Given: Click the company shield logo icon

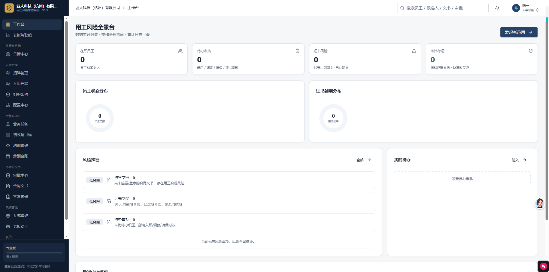Looking at the screenshot, I should pos(9,8).
